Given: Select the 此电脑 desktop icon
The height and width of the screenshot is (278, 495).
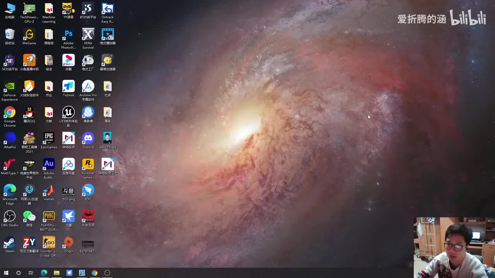Looking at the screenshot, I should tap(10, 11).
